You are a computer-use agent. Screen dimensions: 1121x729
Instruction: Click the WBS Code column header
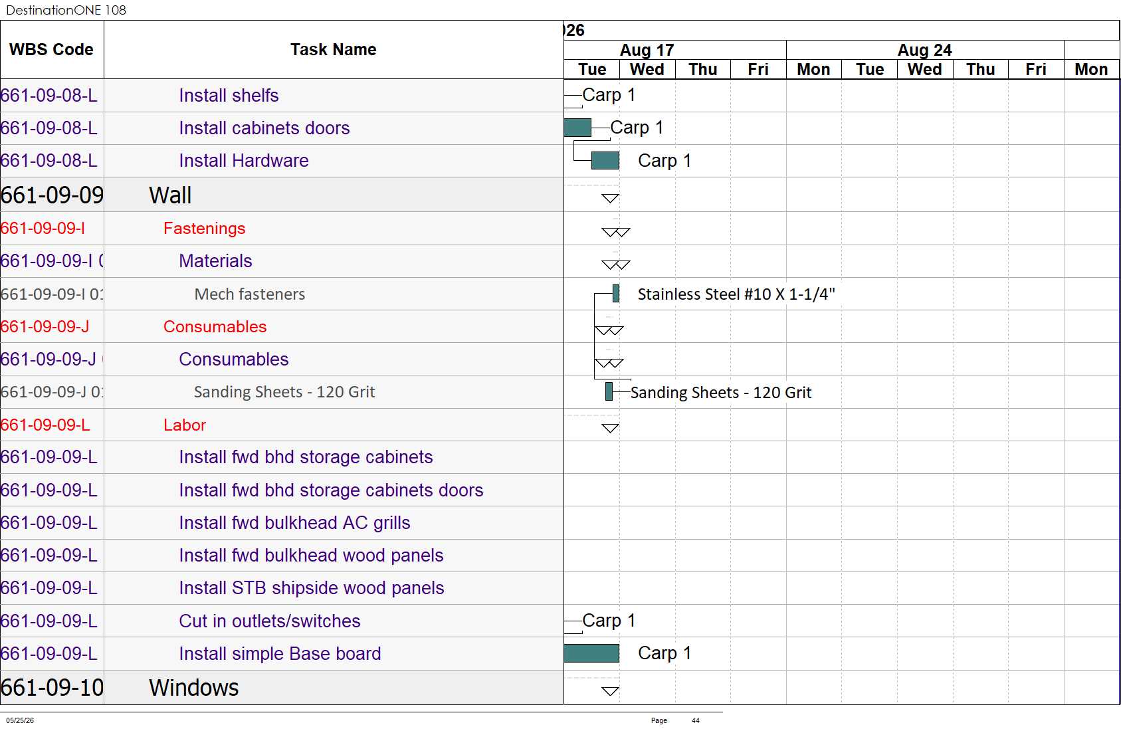click(x=52, y=50)
